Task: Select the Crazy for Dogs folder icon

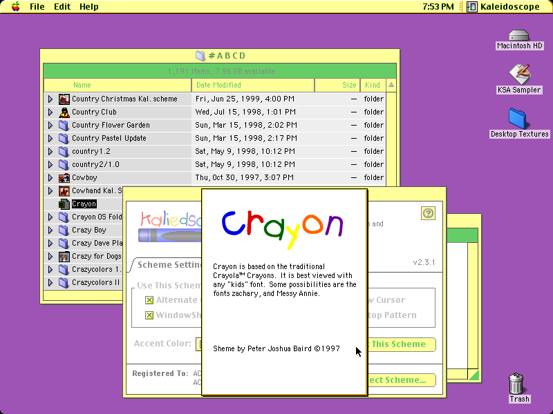Action: [64, 256]
